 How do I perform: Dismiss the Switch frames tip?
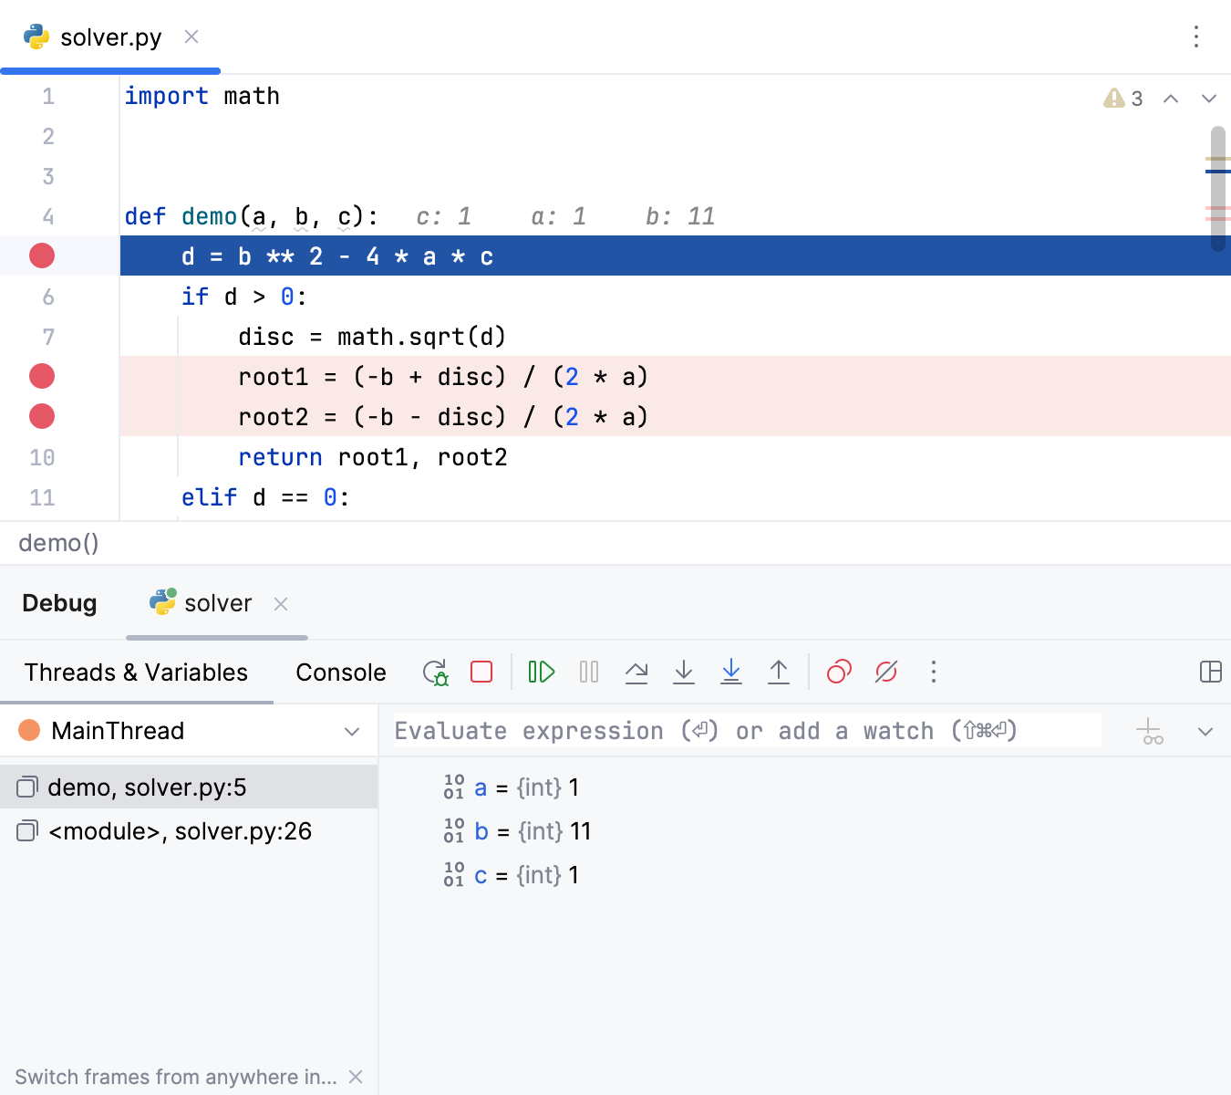(356, 1077)
